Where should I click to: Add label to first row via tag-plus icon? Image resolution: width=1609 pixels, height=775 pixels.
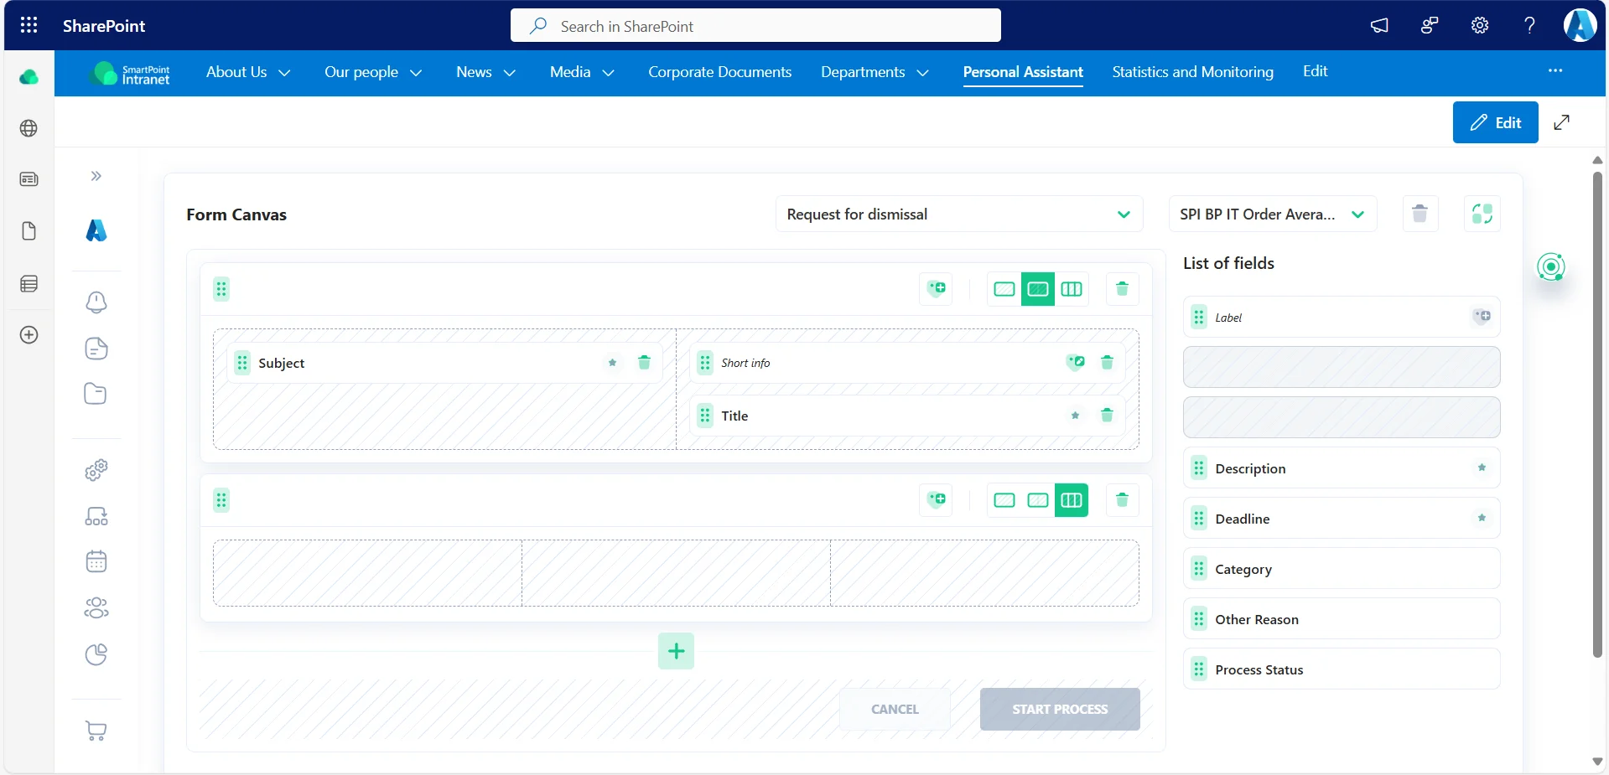pos(937,289)
